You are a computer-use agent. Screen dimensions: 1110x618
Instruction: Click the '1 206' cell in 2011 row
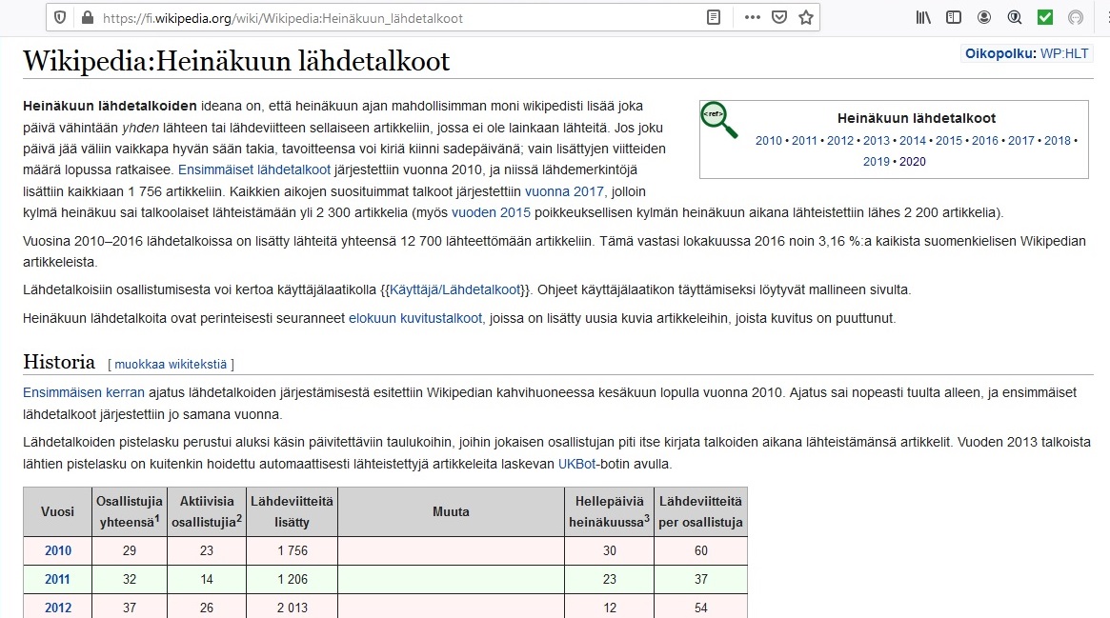click(292, 579)
